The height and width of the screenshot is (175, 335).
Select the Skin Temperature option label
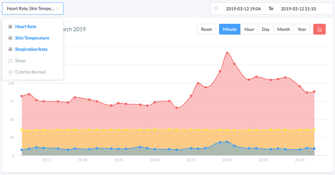coord(32,38)
